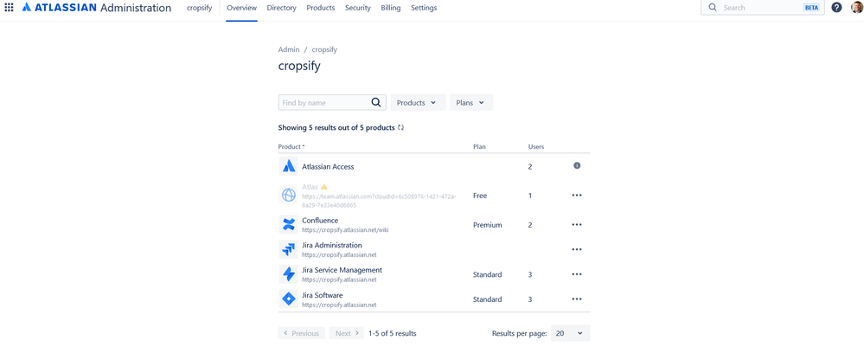Image resolution: width=864 pixels, height=347 pixels.
Task: Open the Settings tab
Action: [x=424, y=8]
